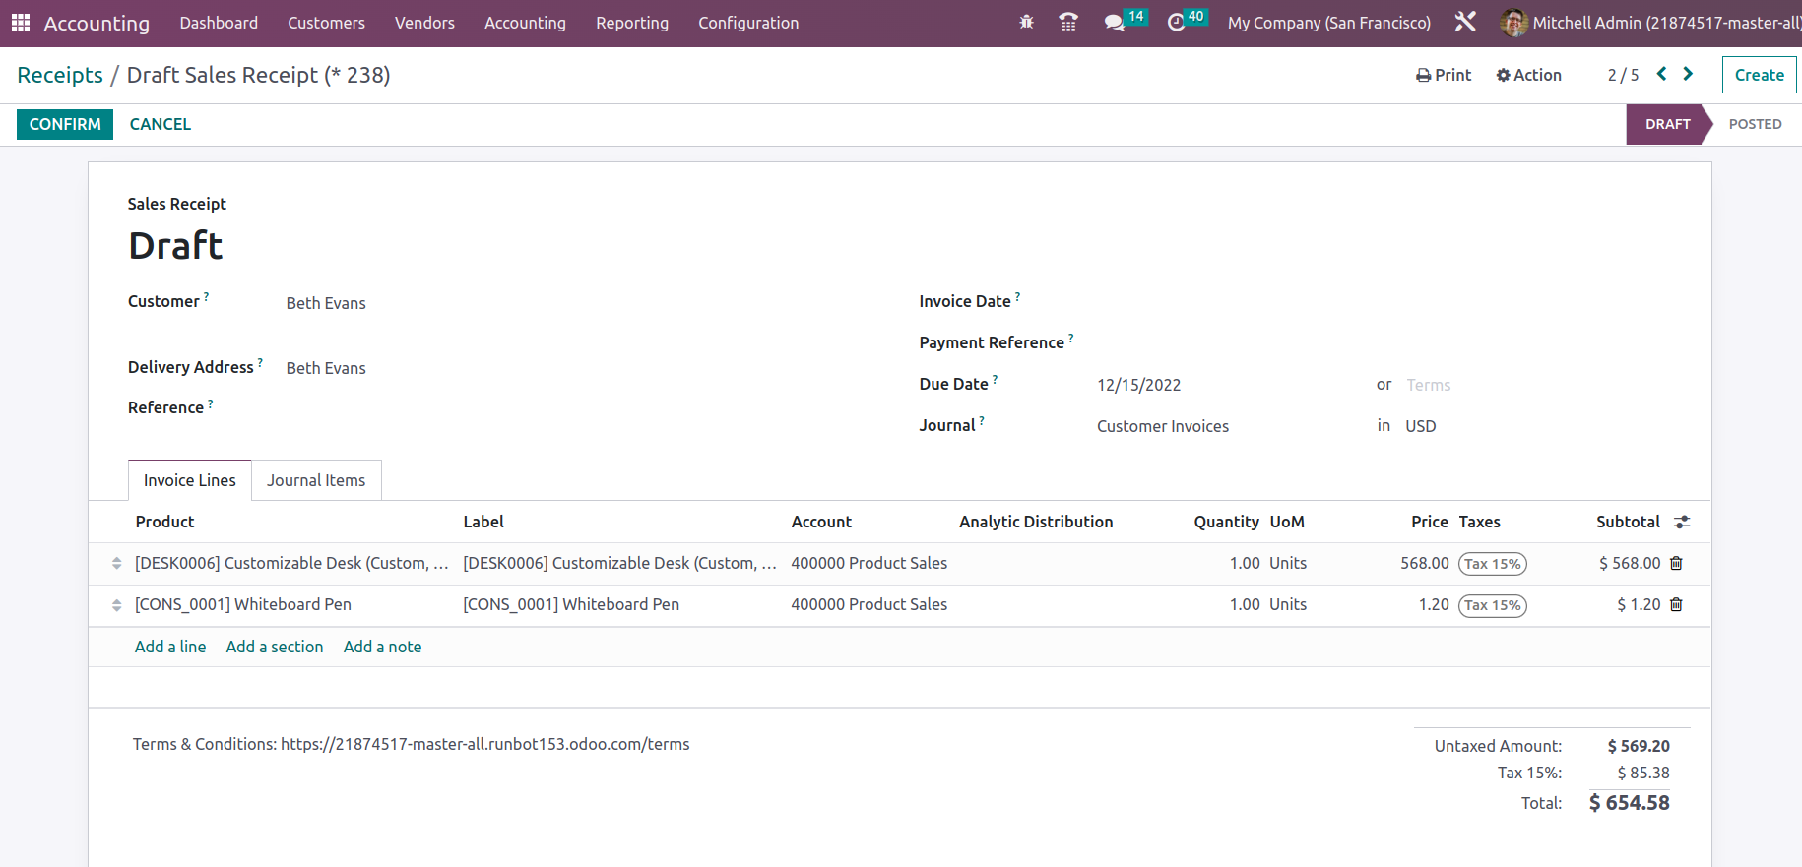Select the Invoice Lines tab

pos(190,480)
